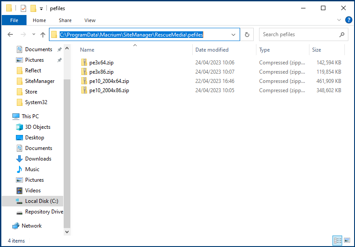Switch to large icons view
The image size is (355, 247).
pyautogui.click(x=347, y=240)
